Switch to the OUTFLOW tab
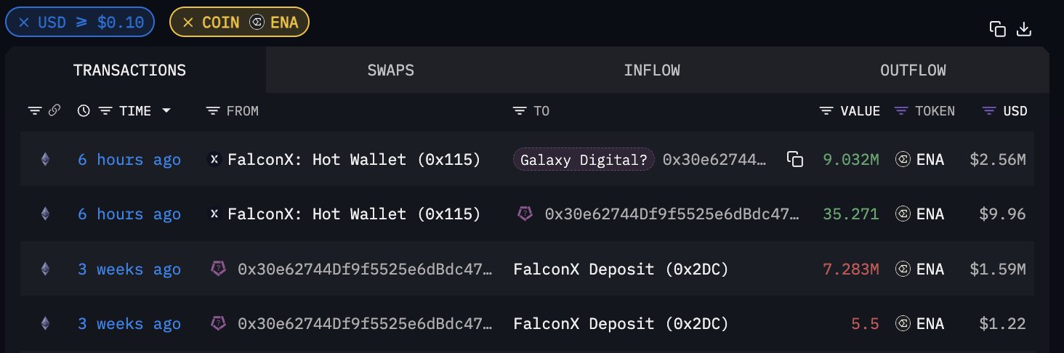Viewport: 1064px width, 353px height. tap(913, 70)
